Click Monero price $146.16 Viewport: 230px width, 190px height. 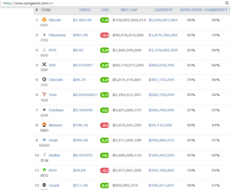(x=80, y=125)
